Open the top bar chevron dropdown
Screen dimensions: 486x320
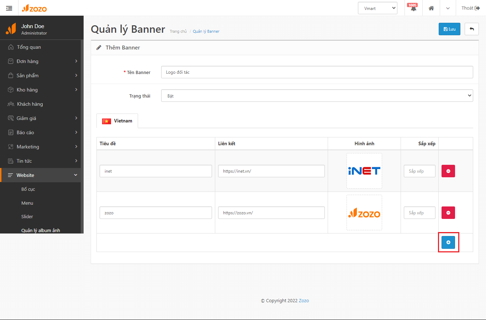point(448,8)
